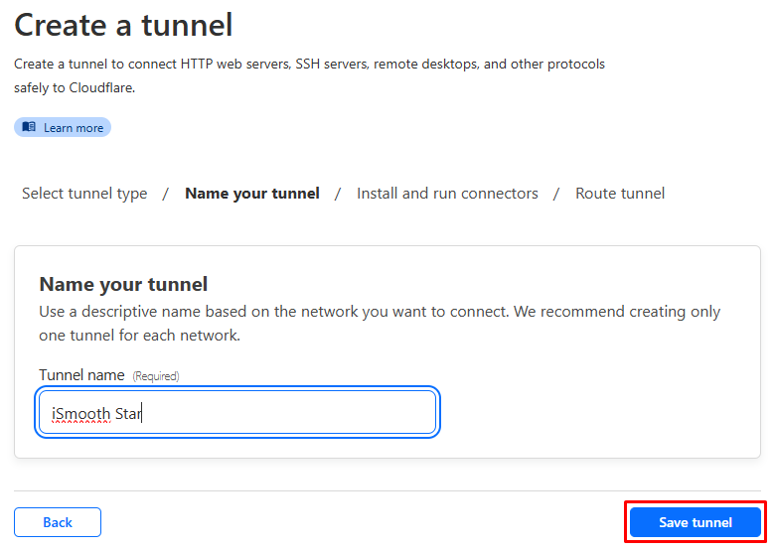The image size is (774, 550).
Task: Click the safely to Cloudflare description line
Action: [75, 87]
